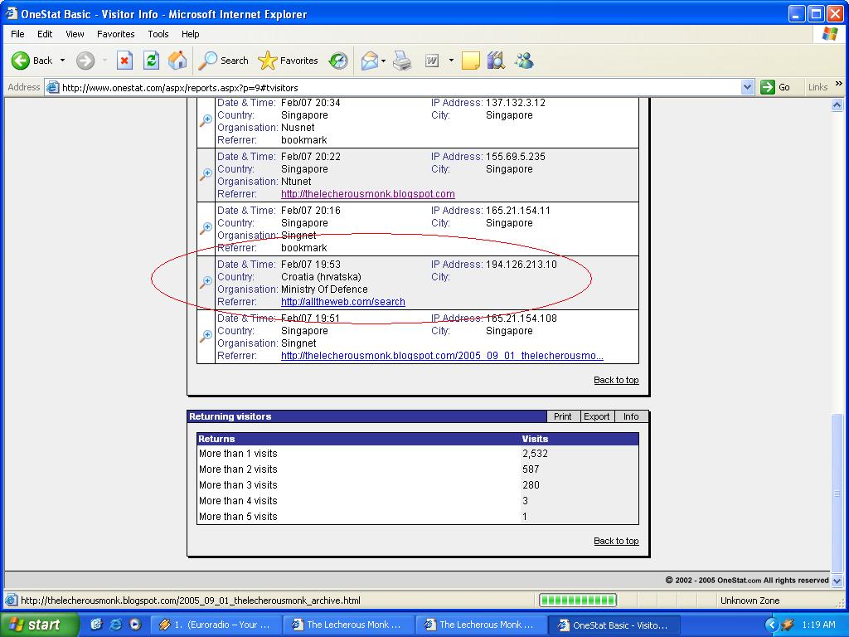The width and height of the screenshot is (849, 637).
Task: Click the vertical scrollbar thumb
Action: [x=837, y=493]
